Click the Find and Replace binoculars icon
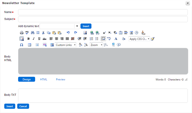The width and height of the screenshot is (192, 113). pyautogui.click(x=32, y=33)
